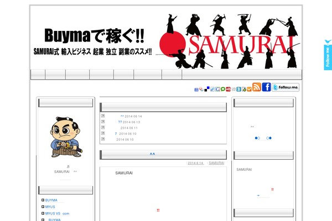Click the green arrow bookmark icon
The image size is (332, 221).
[244, 90]
